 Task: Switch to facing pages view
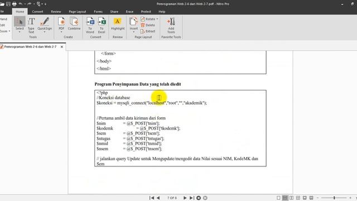(x=291, y=198)
